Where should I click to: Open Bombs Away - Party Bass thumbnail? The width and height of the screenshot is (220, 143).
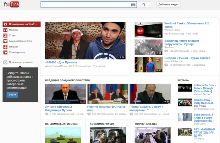185,103
